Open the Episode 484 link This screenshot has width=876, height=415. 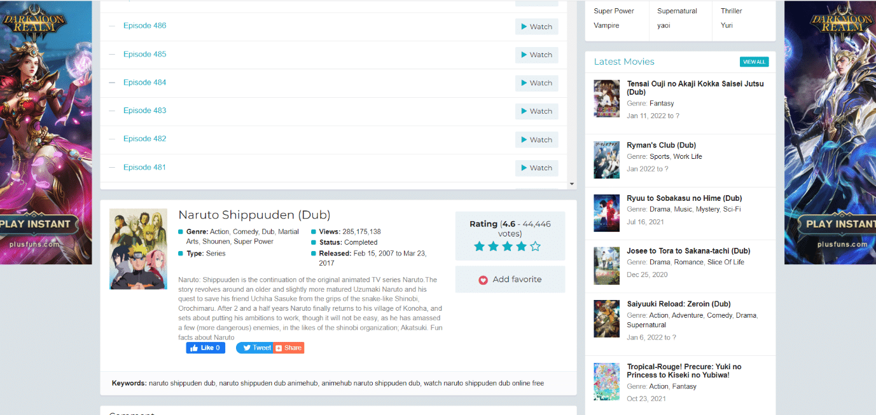(x=144, y=83)
